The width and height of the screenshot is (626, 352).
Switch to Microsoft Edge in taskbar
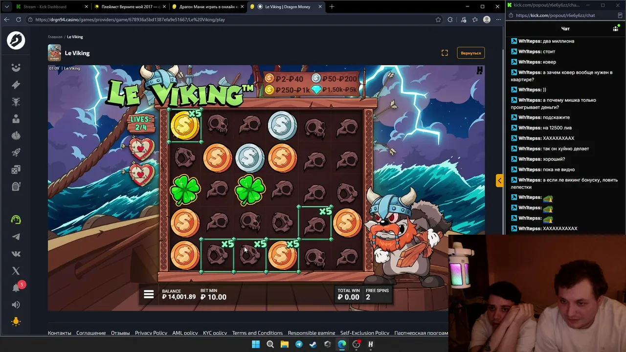click(x=342, y=344)
